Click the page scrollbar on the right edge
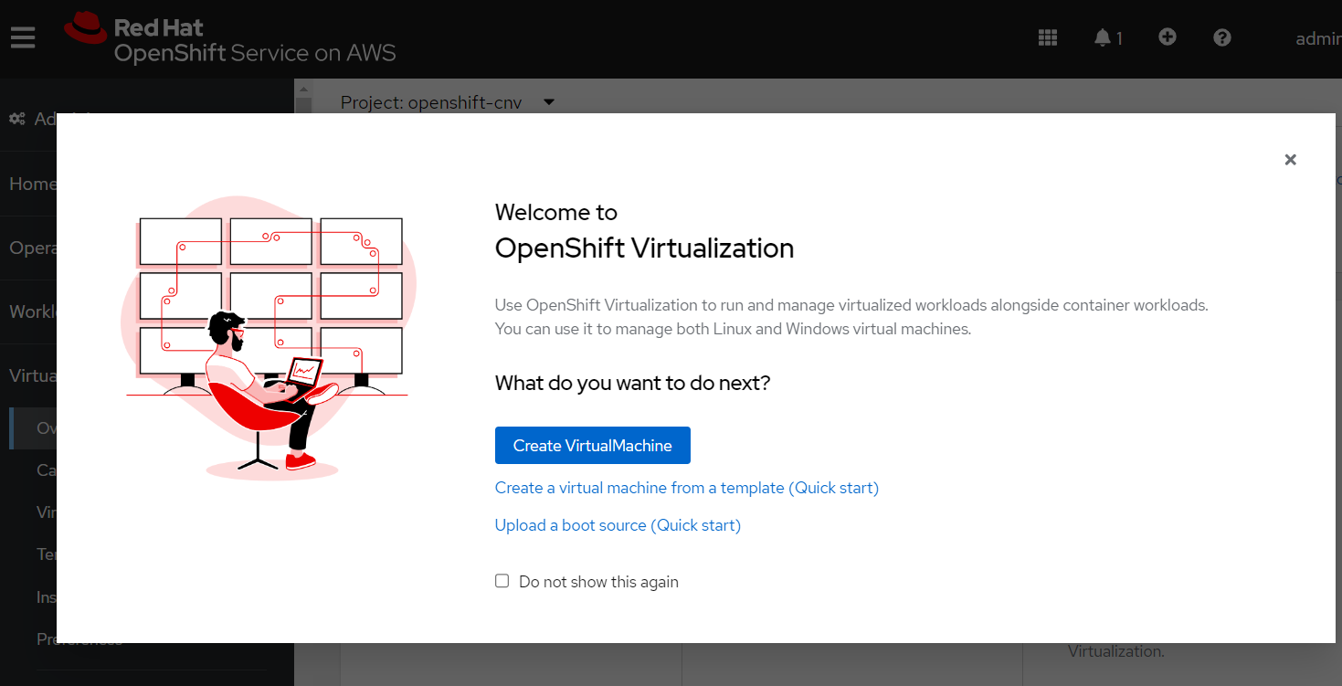Viewport: 1342px width, 686px height. click(x=1336, y=365)
